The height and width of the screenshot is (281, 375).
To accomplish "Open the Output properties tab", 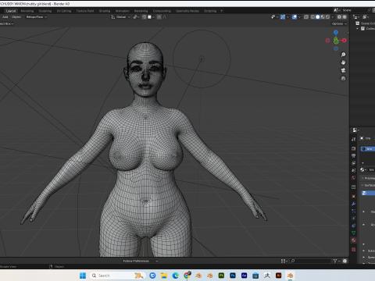I will [x=353, y=156].
